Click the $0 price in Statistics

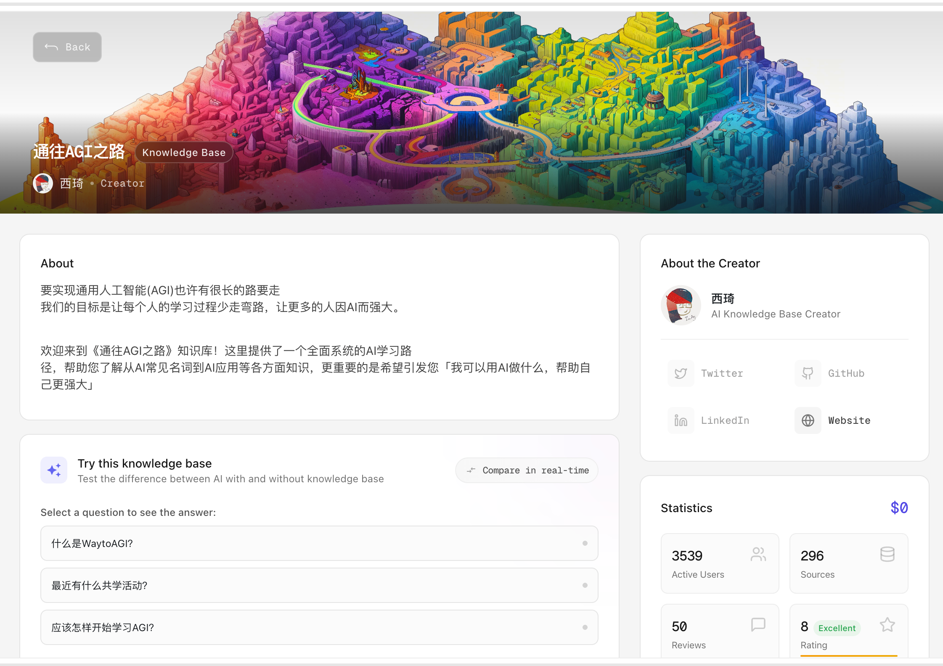tap(899, 508)
